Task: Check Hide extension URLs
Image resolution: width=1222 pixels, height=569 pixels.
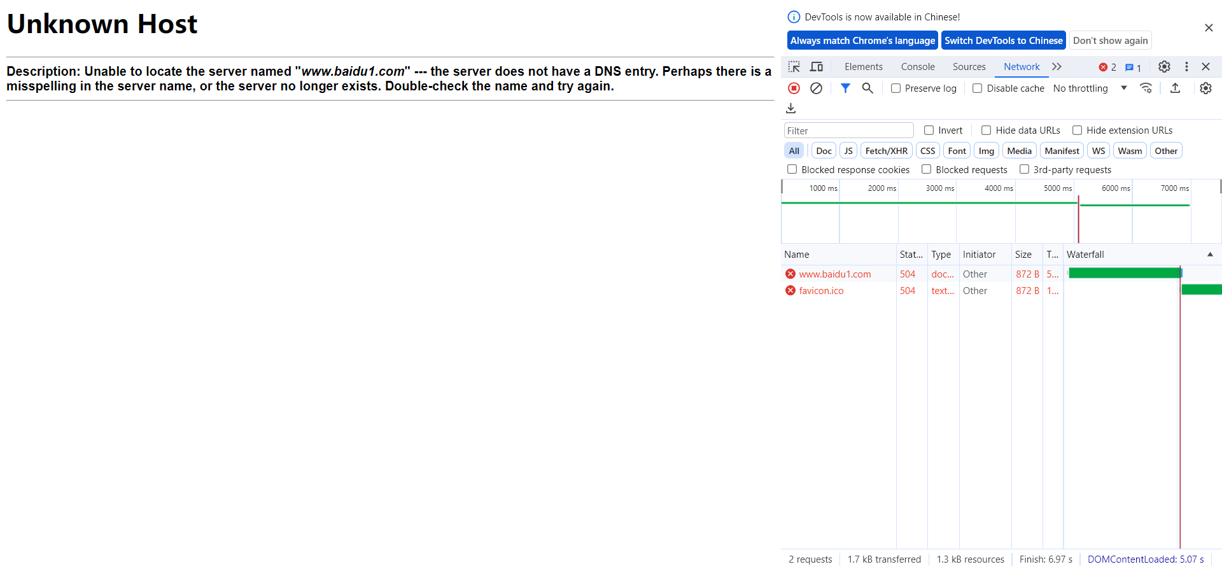Action: pos(1078,130)
